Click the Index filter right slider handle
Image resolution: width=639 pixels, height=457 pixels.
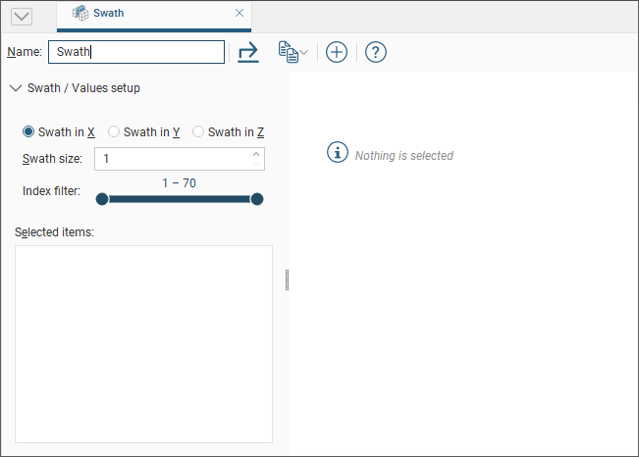tap(257, 199)
